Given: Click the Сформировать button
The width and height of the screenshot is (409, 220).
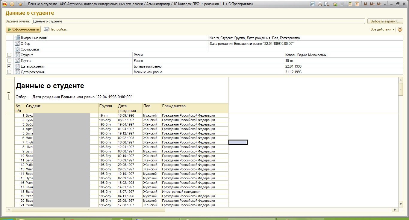Looking at the screenshot, I should [x=23, y=29].
